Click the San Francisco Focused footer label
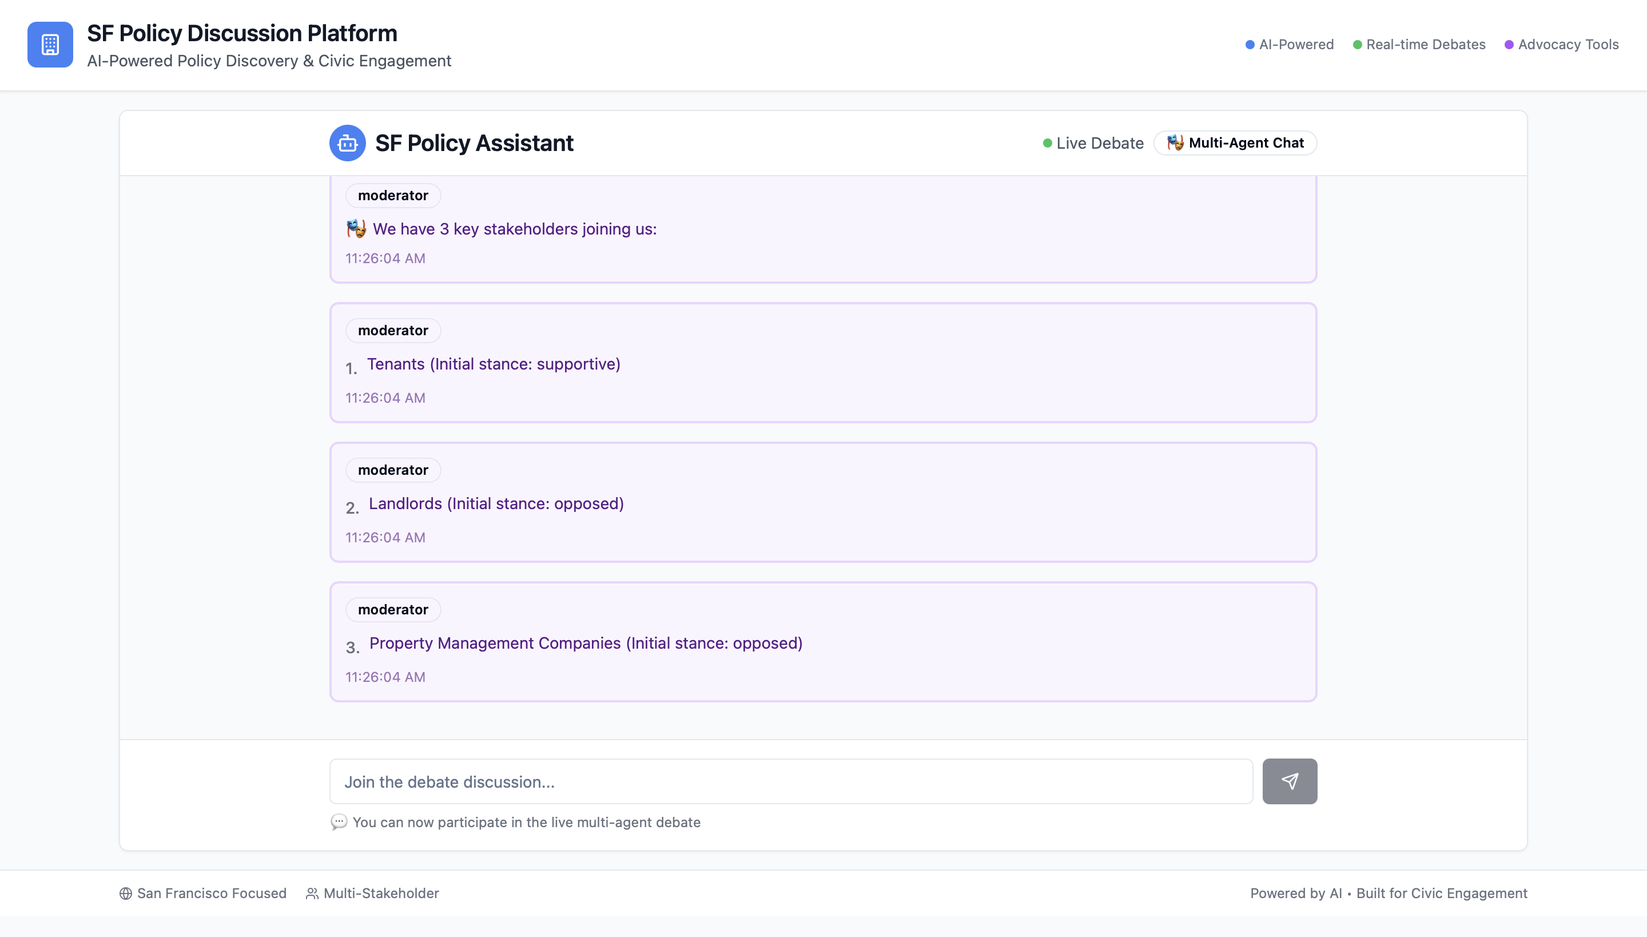 [211, 894]
